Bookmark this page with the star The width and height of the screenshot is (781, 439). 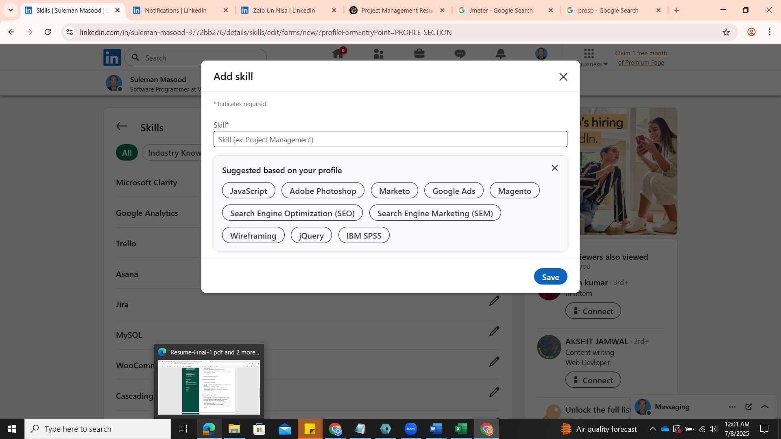[x=726, y=32]
